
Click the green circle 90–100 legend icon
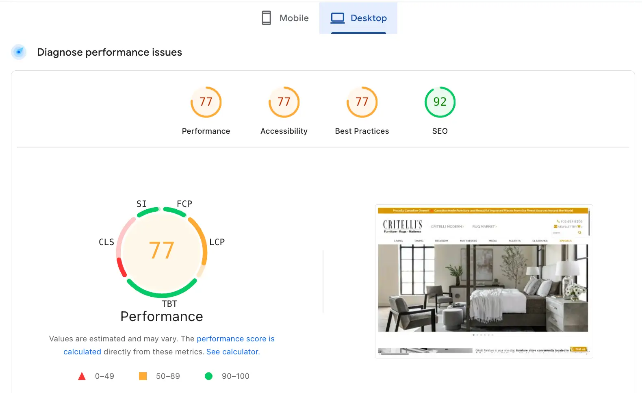tap(208, 376)
